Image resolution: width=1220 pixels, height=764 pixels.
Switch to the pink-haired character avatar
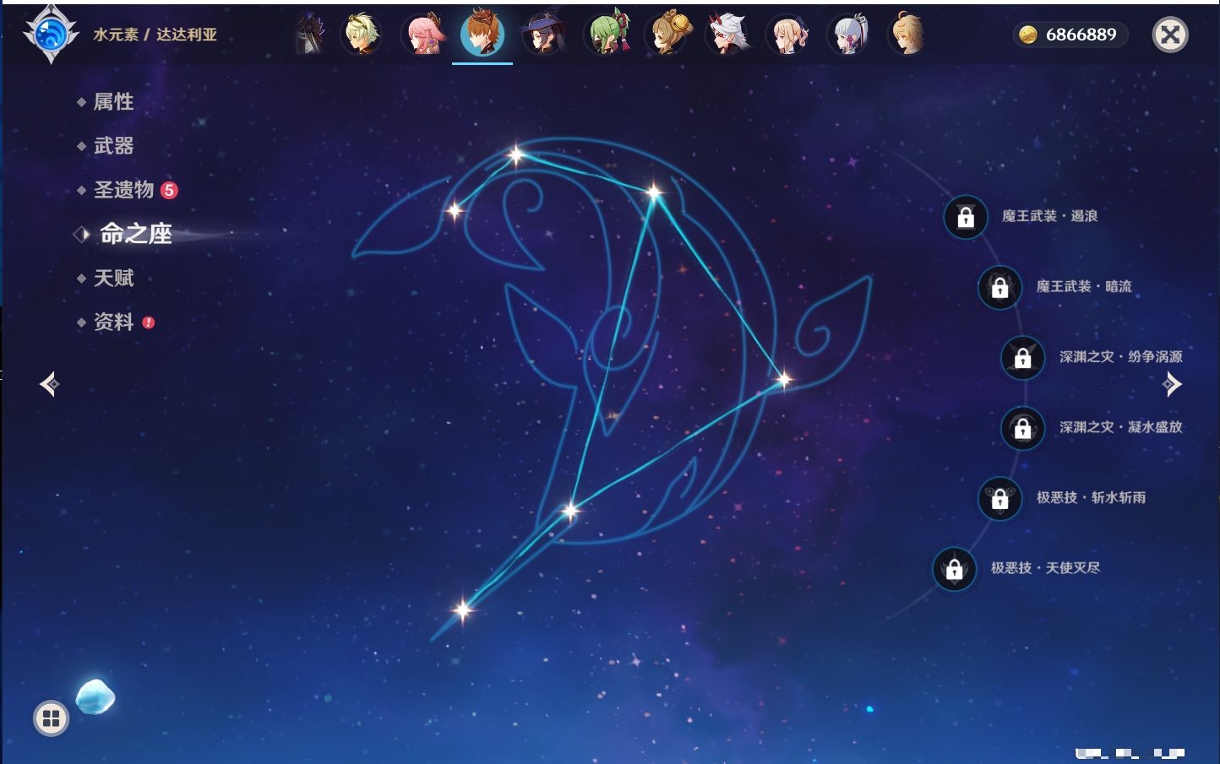422,35
